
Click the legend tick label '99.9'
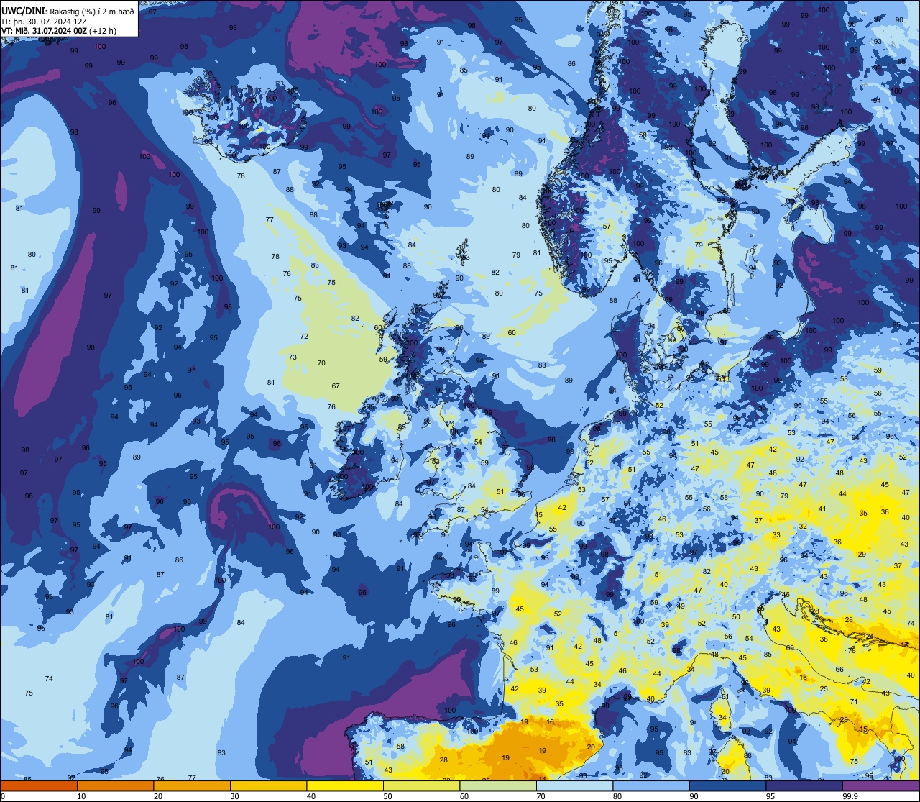[x=850, y=796]
